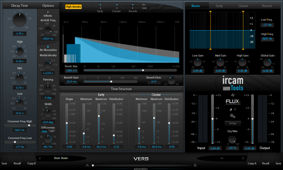Viewport: 283px width, 170px height.
Task: Click the Air Roll. Freq. knob
Action: 48,30
